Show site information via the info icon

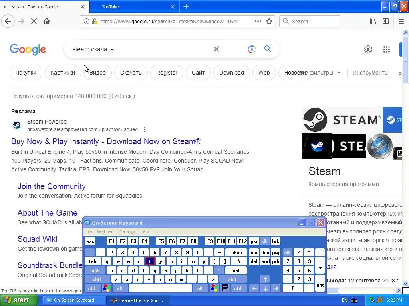[86, 22]
